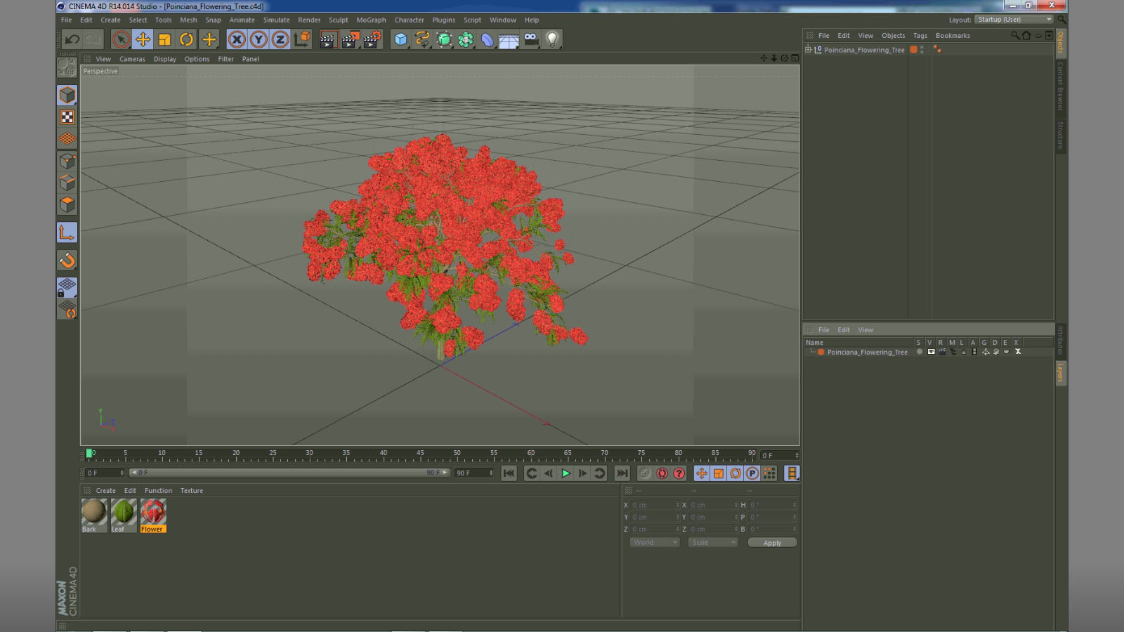Switch to Edges mode icon
Screen dimensions: 1124x632
coord(67,183)
